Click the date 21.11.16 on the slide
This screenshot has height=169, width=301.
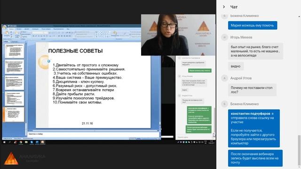pyautogui.click(x=87, y=123)
